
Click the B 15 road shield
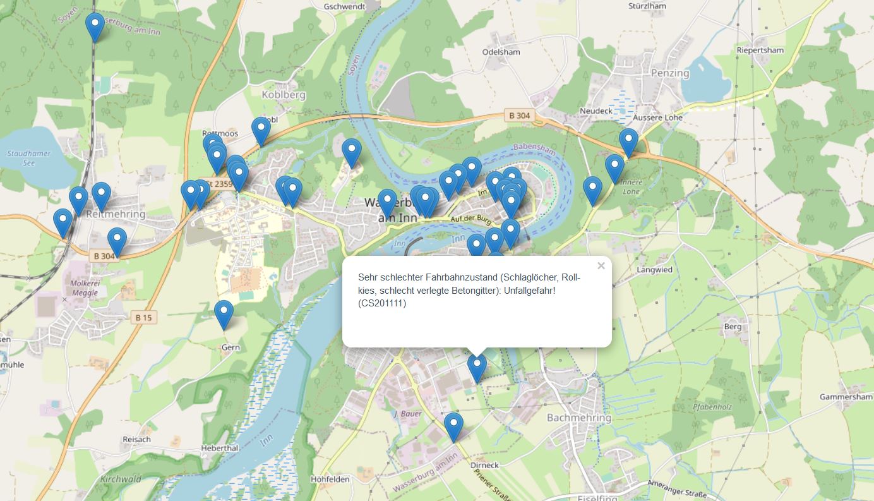pyautogui.click(x=143, y=318)
